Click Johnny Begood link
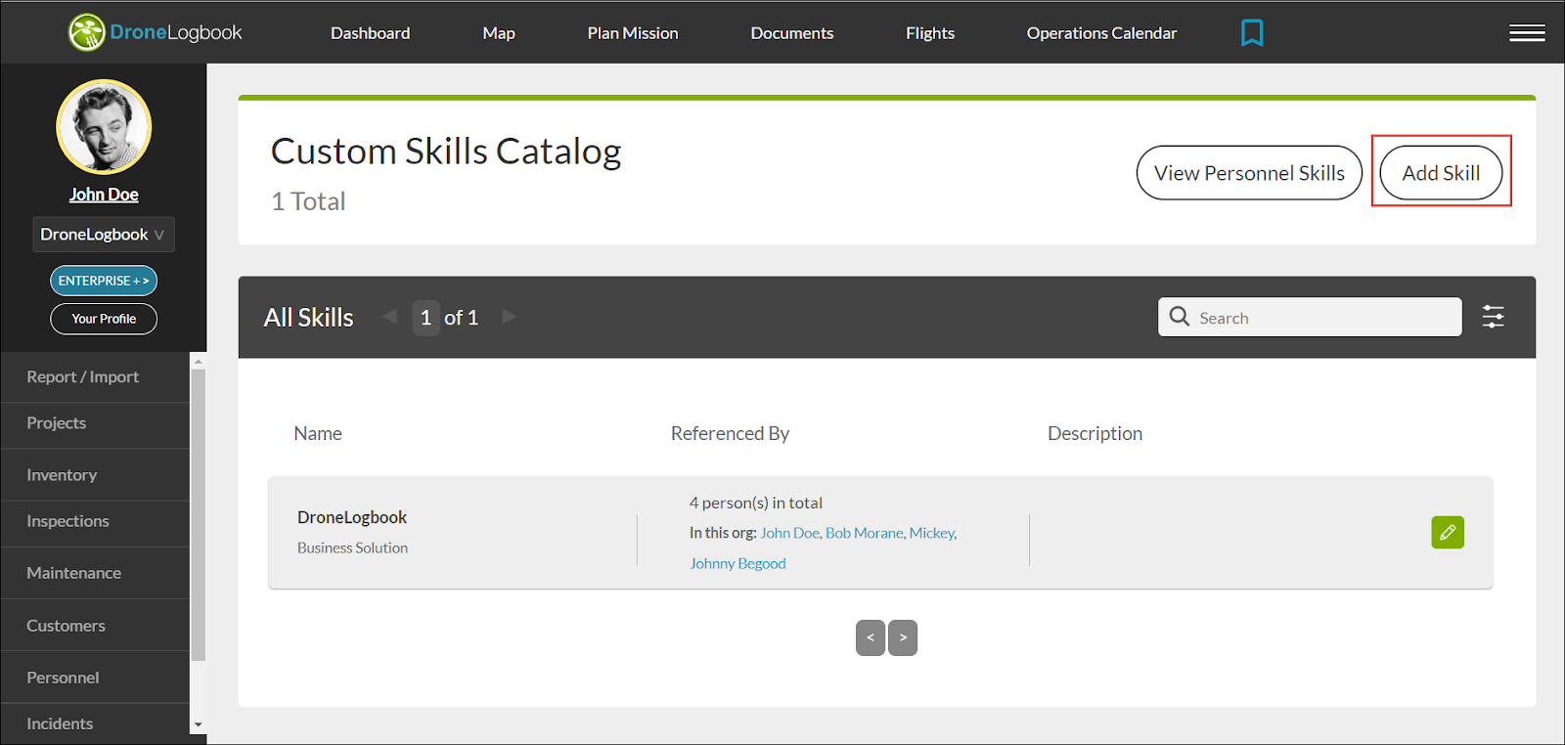1565x745 pixels. click(738, 563)
